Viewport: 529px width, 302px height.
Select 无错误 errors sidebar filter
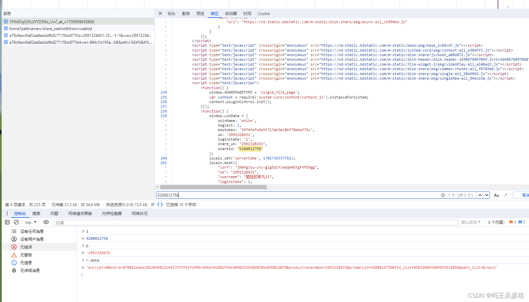(x=39, y=247)
